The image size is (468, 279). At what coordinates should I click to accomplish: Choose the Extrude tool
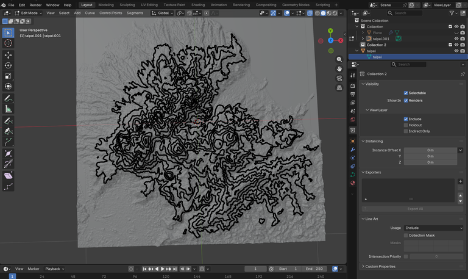click(8, 142)
